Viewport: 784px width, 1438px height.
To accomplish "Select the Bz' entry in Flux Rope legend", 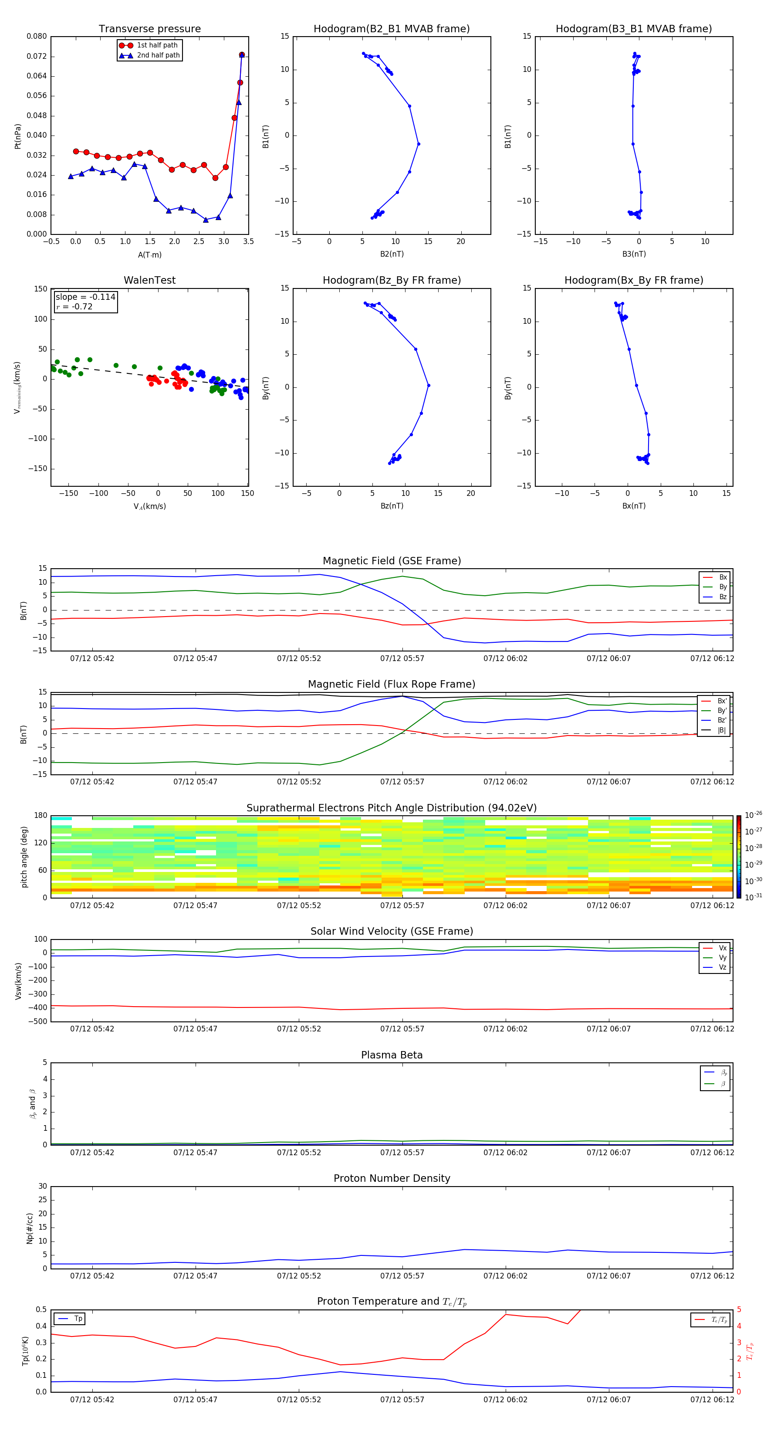I will pos(714,721).
